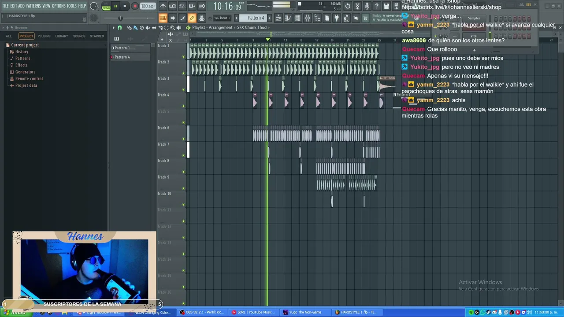Click the shopping cart icon
The image size is (564, 317).
[x=365, y=18]
